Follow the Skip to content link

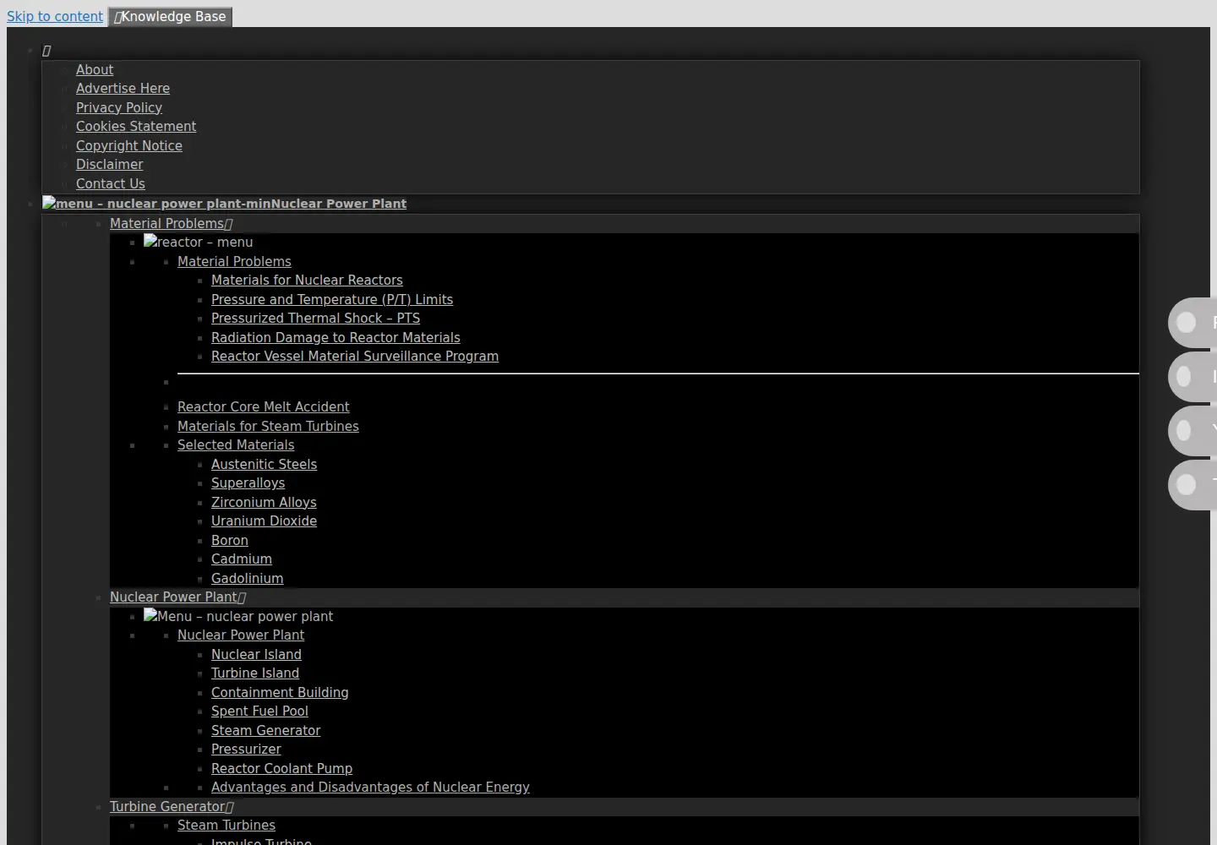[55, 17]
